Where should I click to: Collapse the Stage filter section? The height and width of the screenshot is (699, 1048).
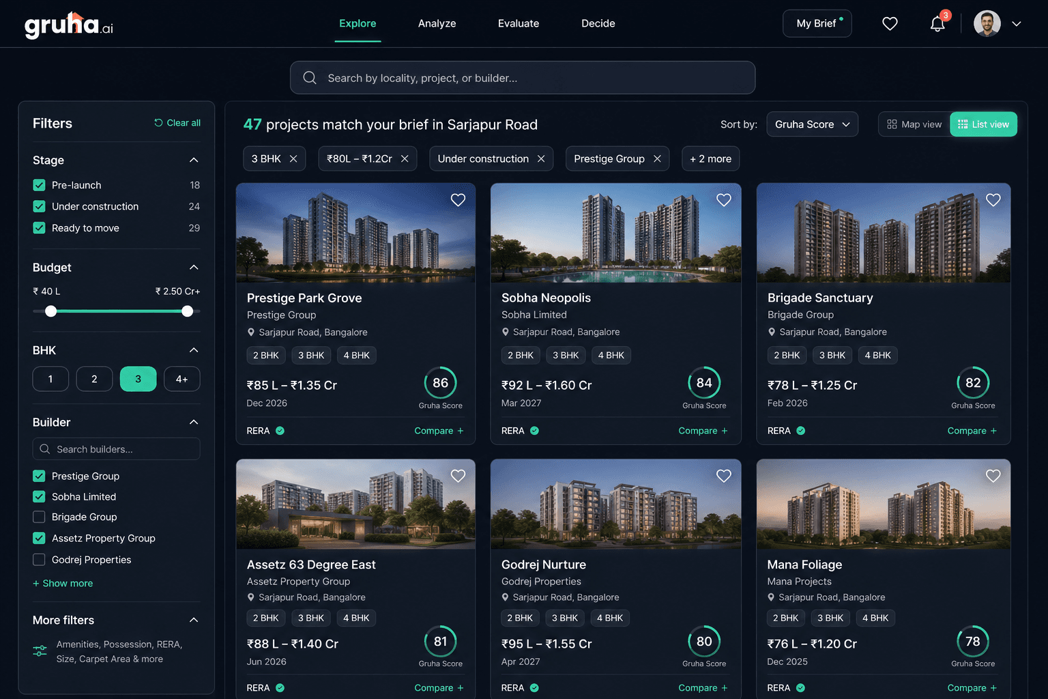pyautogui.click(x=194, y=160)
